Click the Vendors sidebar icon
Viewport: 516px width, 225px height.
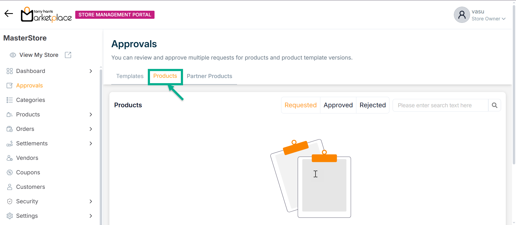click(10, 158)
